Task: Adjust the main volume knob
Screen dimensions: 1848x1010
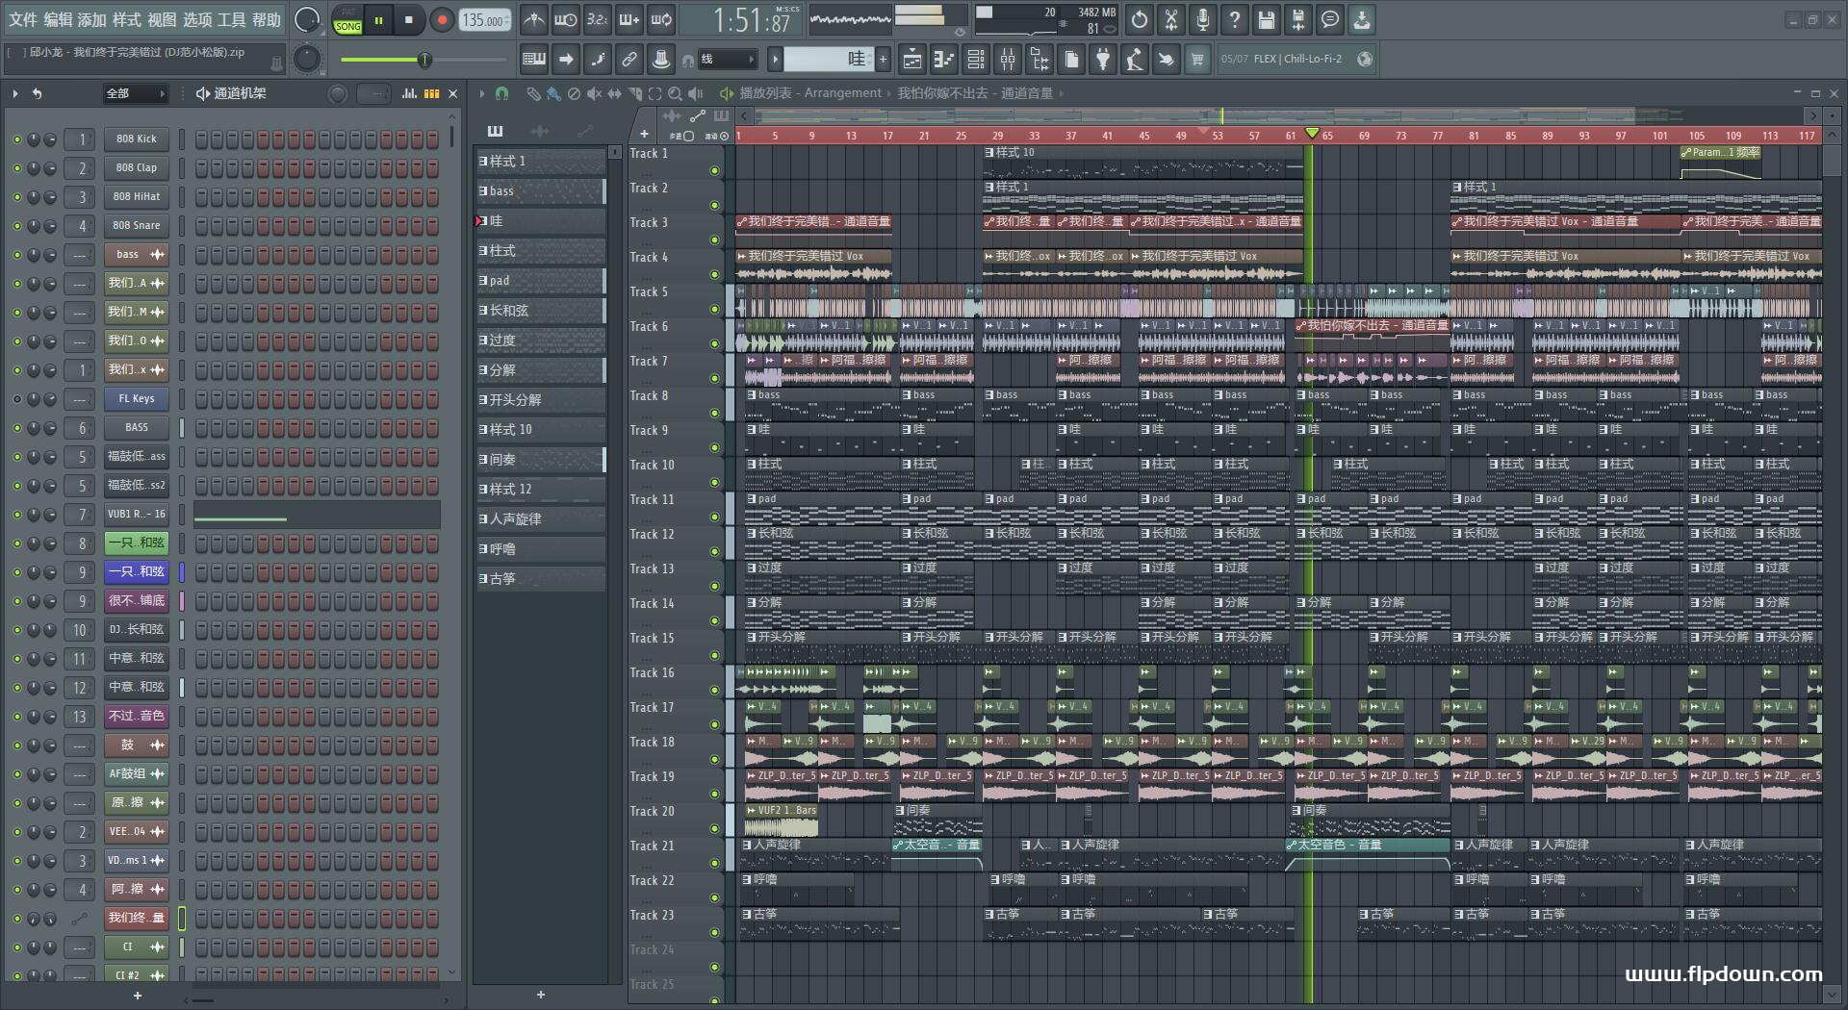Action: tap(307, 20)
